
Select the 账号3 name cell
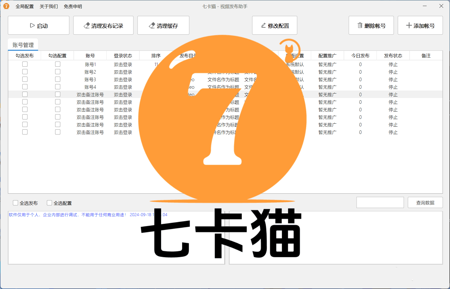point(90,80)
